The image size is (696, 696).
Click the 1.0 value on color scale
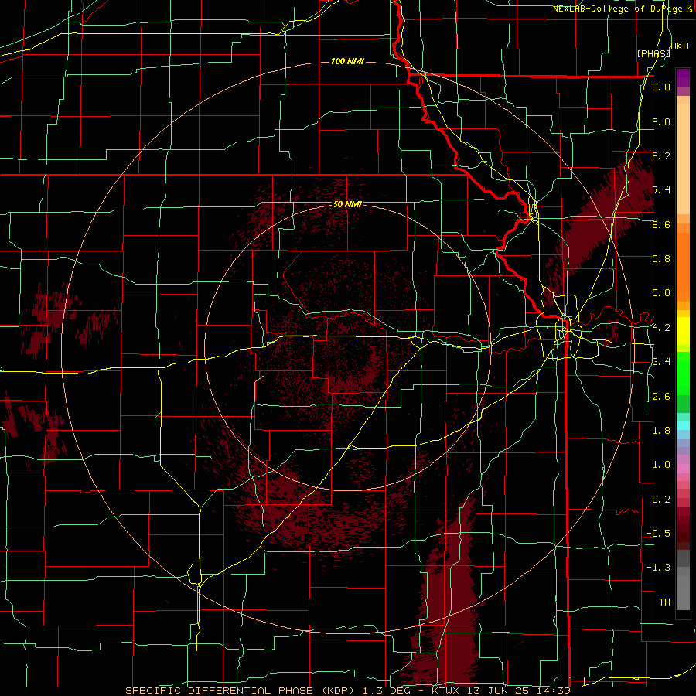coord(661,465)
